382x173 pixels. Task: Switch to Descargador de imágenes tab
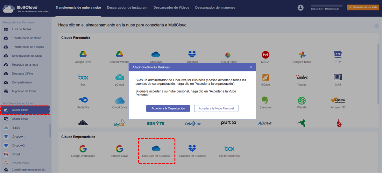click(216, 7)
